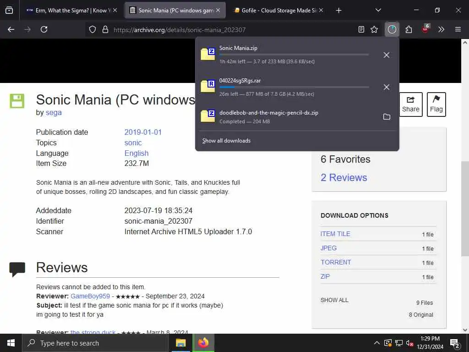Cancel the 040224sgSRgs.rar download
469x352 pixels.
click(x=387, y=87)
